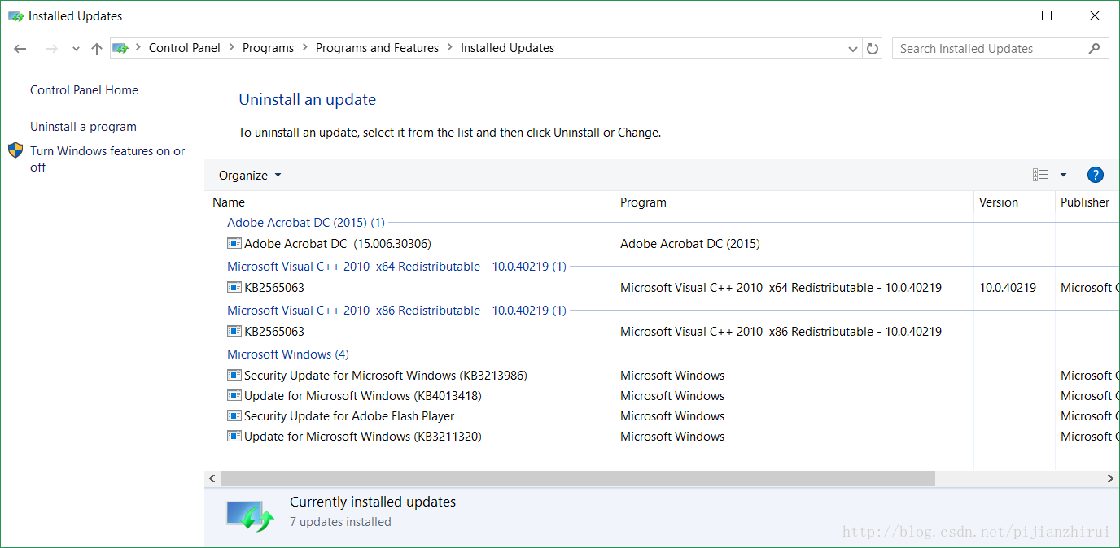This screenshot has height=548, width=1120.
Task: Open the Organize menu
Action: [x=250, y=176]
